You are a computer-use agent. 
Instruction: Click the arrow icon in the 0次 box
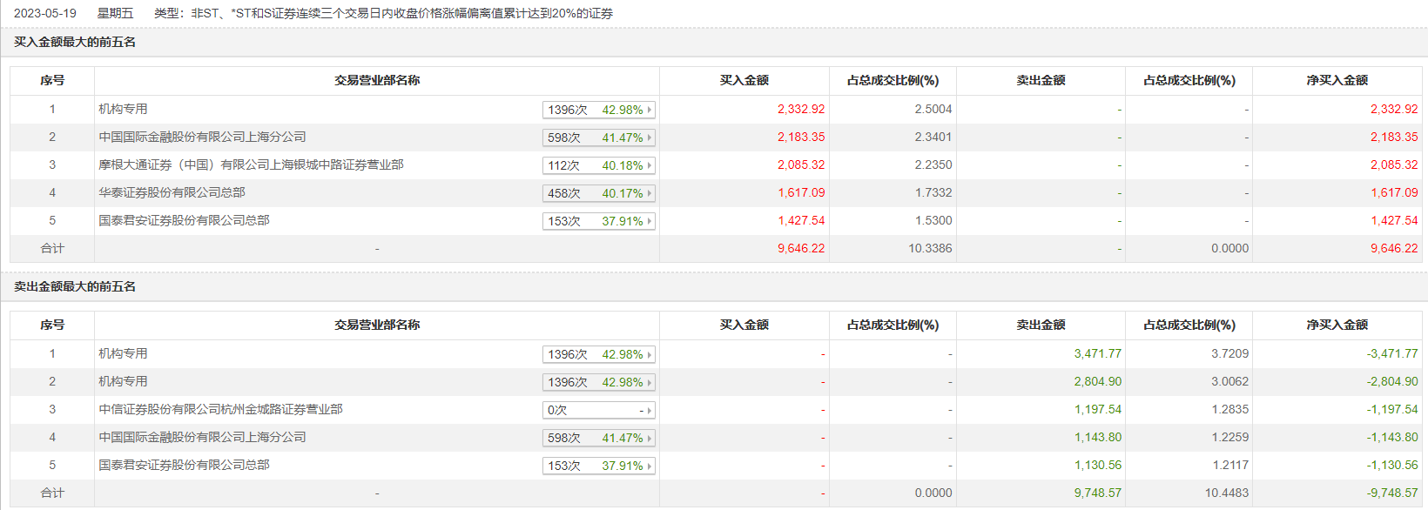tap(649, 410)
